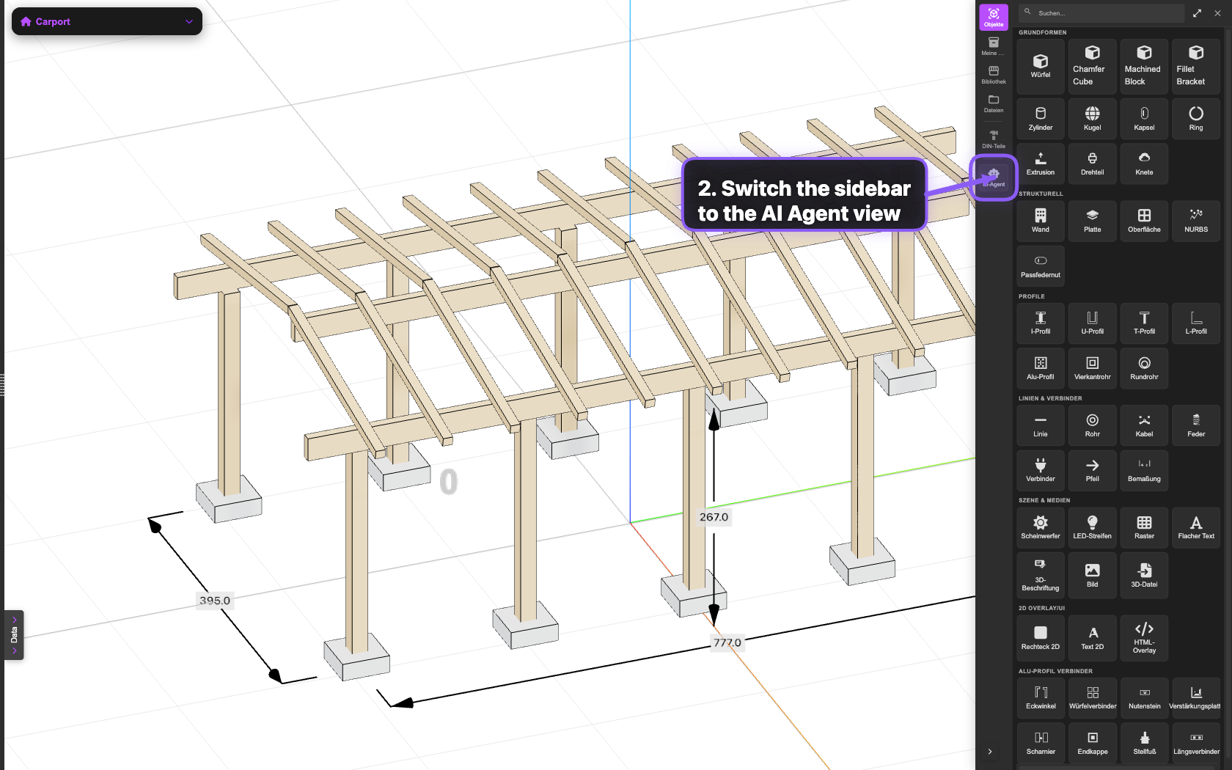Image resolution: width=1232 pixels, height=770 pixels.
Task: Open the Bibliothek sidebar panel
Action: [x=994, y=73]
